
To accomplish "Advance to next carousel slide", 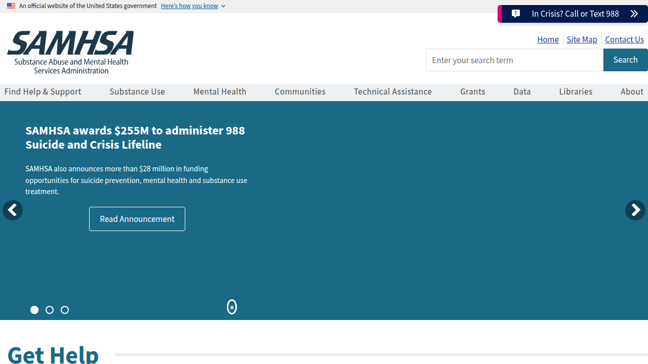I will click(x=635, y=210).
